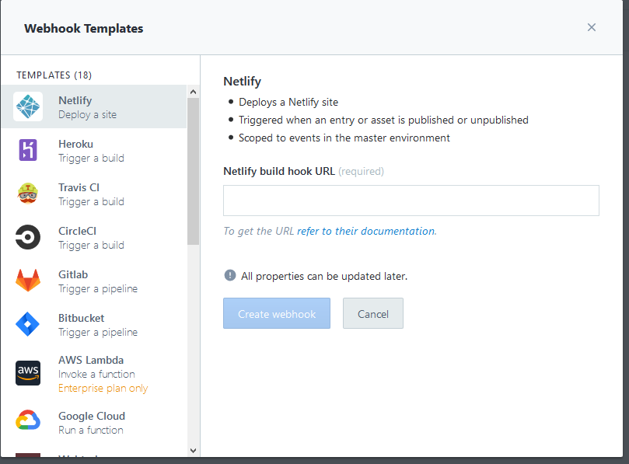Click Deploys a Netlify site bullet text
The width and height of the screenshot is (629, 464).
click(x=288, y=103)
